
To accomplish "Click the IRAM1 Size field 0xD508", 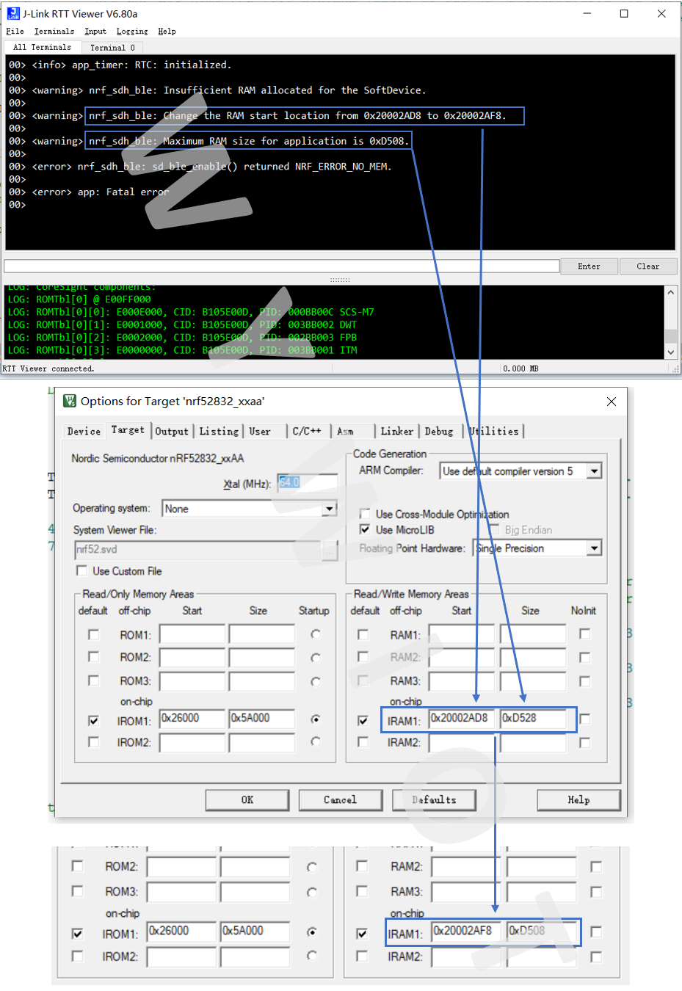I will coord(540,932).
